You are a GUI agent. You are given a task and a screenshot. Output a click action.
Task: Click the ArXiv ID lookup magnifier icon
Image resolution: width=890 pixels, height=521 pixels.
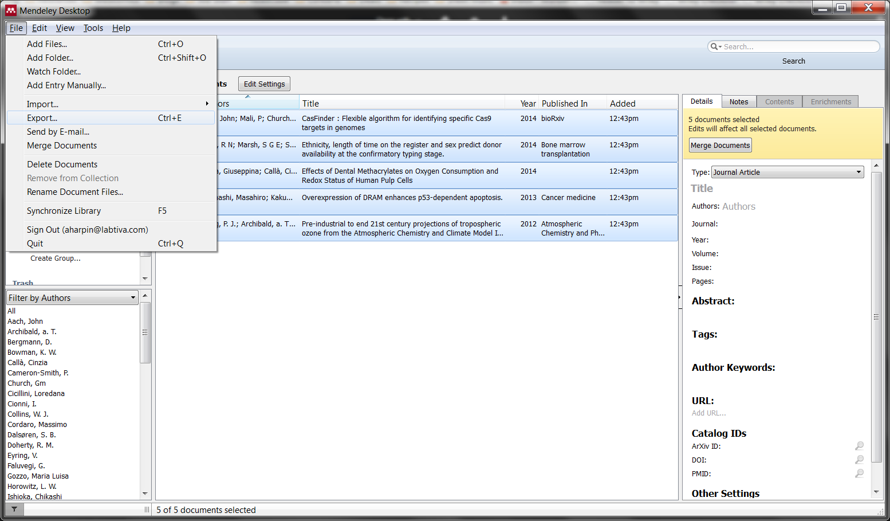click(859, 446)
